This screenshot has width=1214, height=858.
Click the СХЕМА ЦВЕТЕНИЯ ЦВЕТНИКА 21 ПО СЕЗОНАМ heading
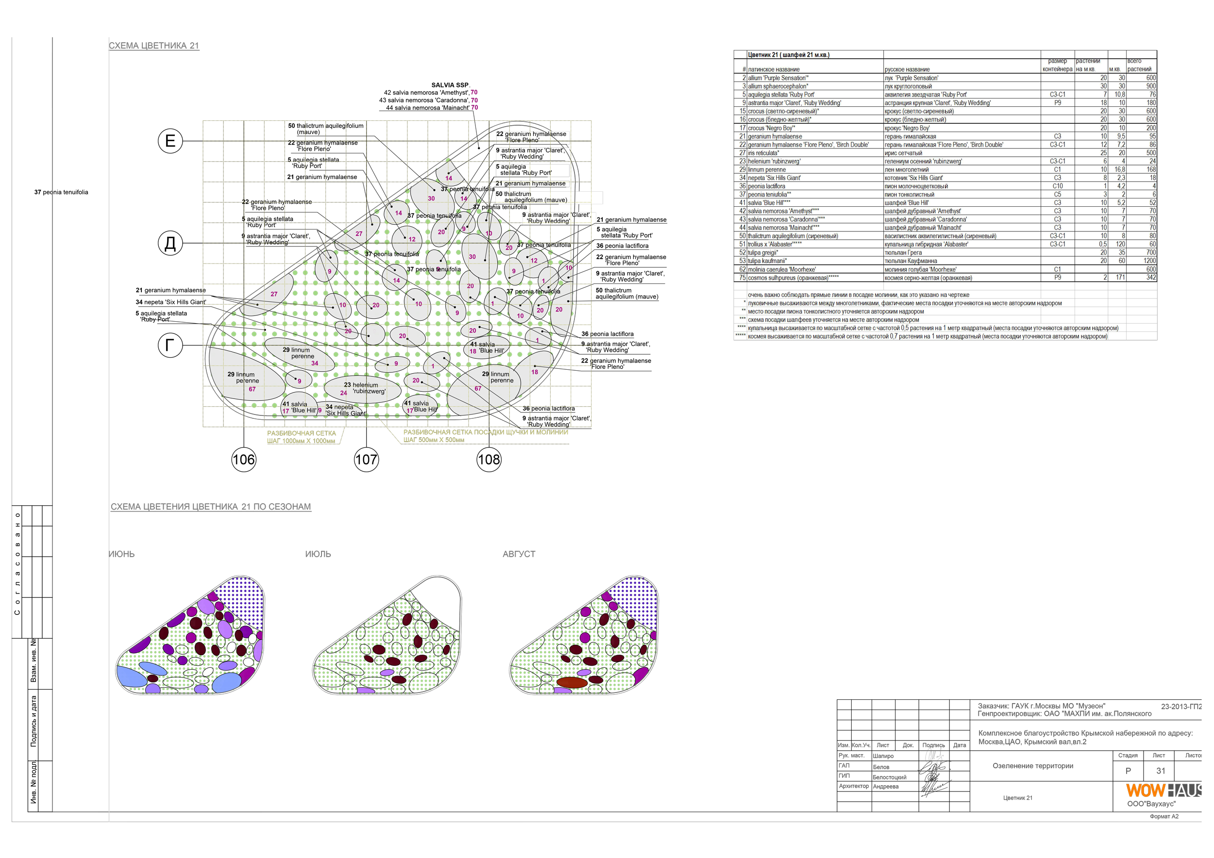(210, 507)
